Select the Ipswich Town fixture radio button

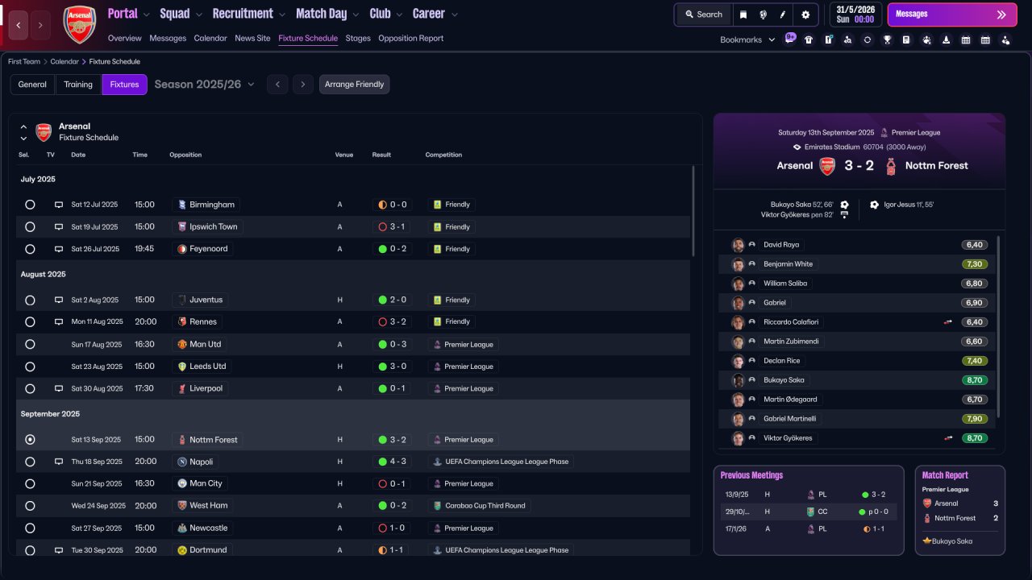30,227
